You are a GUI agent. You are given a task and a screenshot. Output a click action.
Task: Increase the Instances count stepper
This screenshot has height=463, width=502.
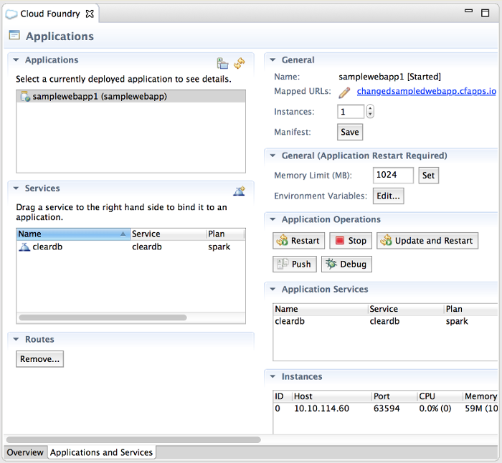click(370, 108)
